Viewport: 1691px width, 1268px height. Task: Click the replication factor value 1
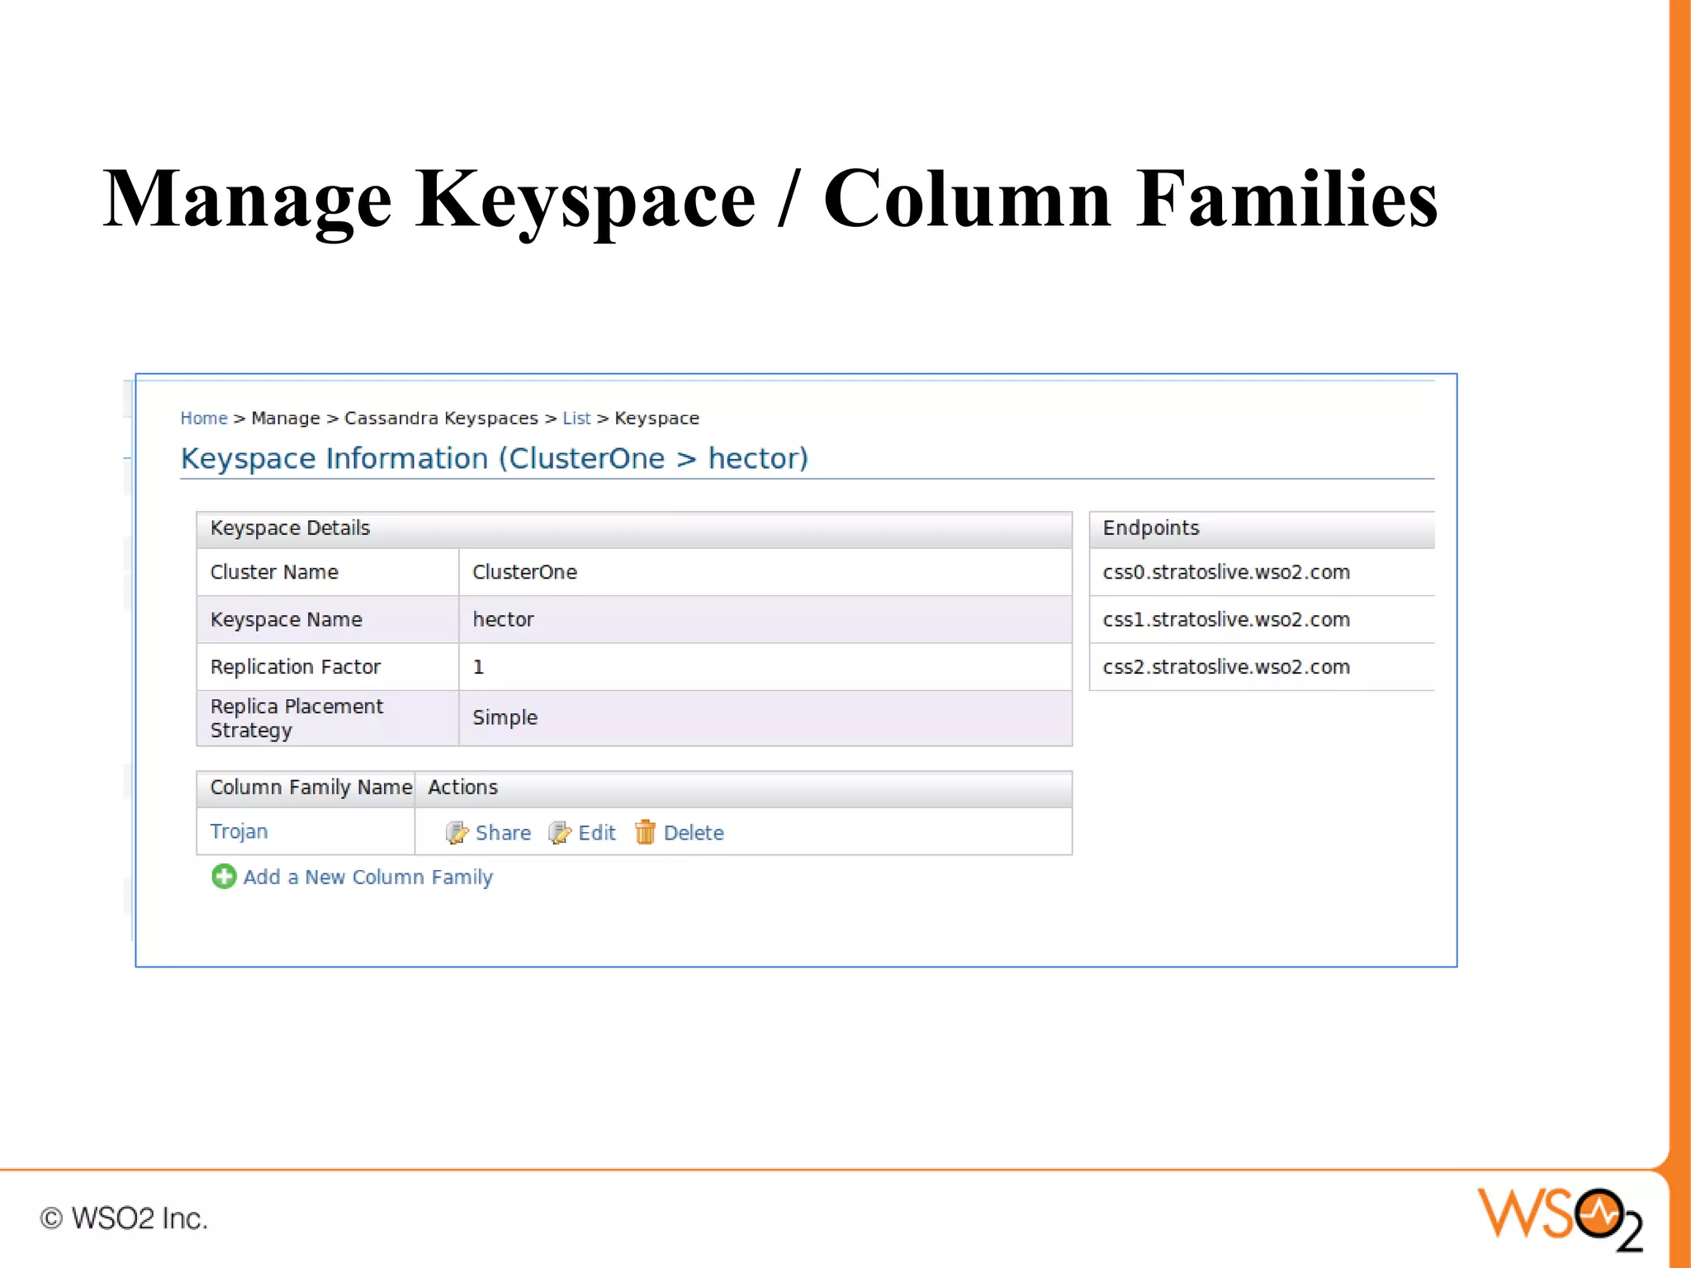(x=478, y=666)
